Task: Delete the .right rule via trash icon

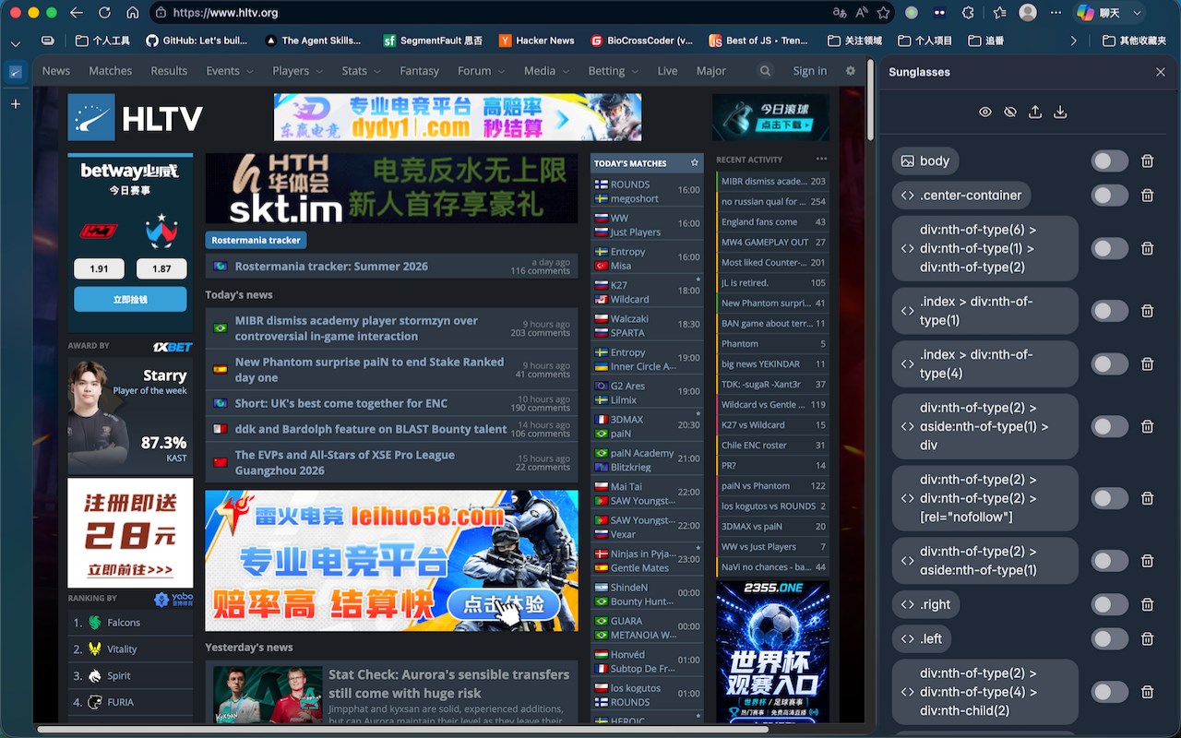Action: coord(1148,605)
